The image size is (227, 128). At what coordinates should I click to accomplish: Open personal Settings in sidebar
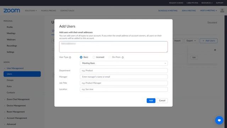pos(10,52)
